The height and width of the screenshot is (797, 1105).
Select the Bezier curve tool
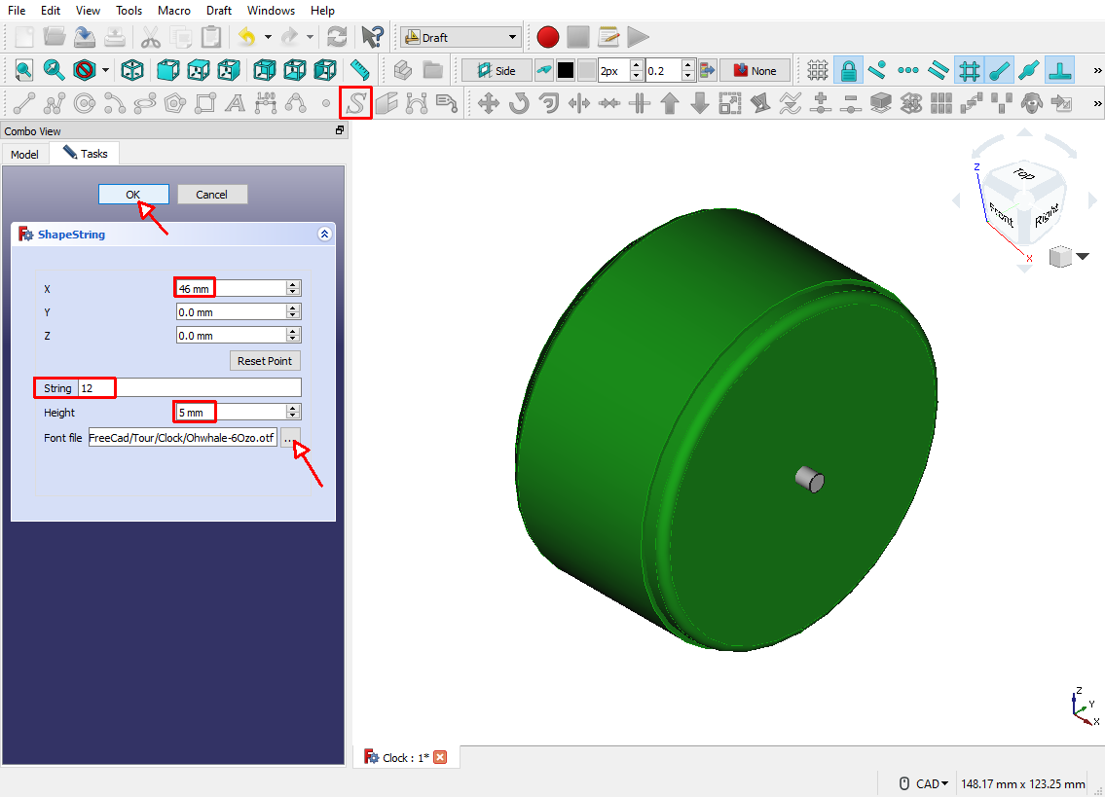[417, 103]
